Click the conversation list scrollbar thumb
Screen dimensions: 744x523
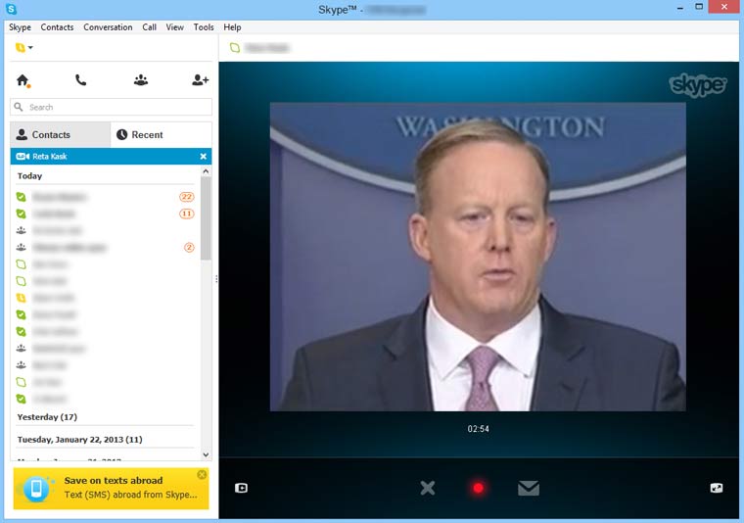206,218
